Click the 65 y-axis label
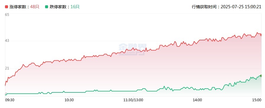This screenshot has height=108, width=265. point(7,15)
